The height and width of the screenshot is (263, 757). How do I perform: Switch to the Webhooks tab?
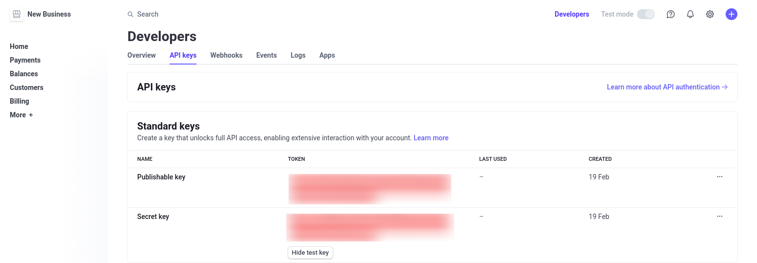tap(226, 55)
